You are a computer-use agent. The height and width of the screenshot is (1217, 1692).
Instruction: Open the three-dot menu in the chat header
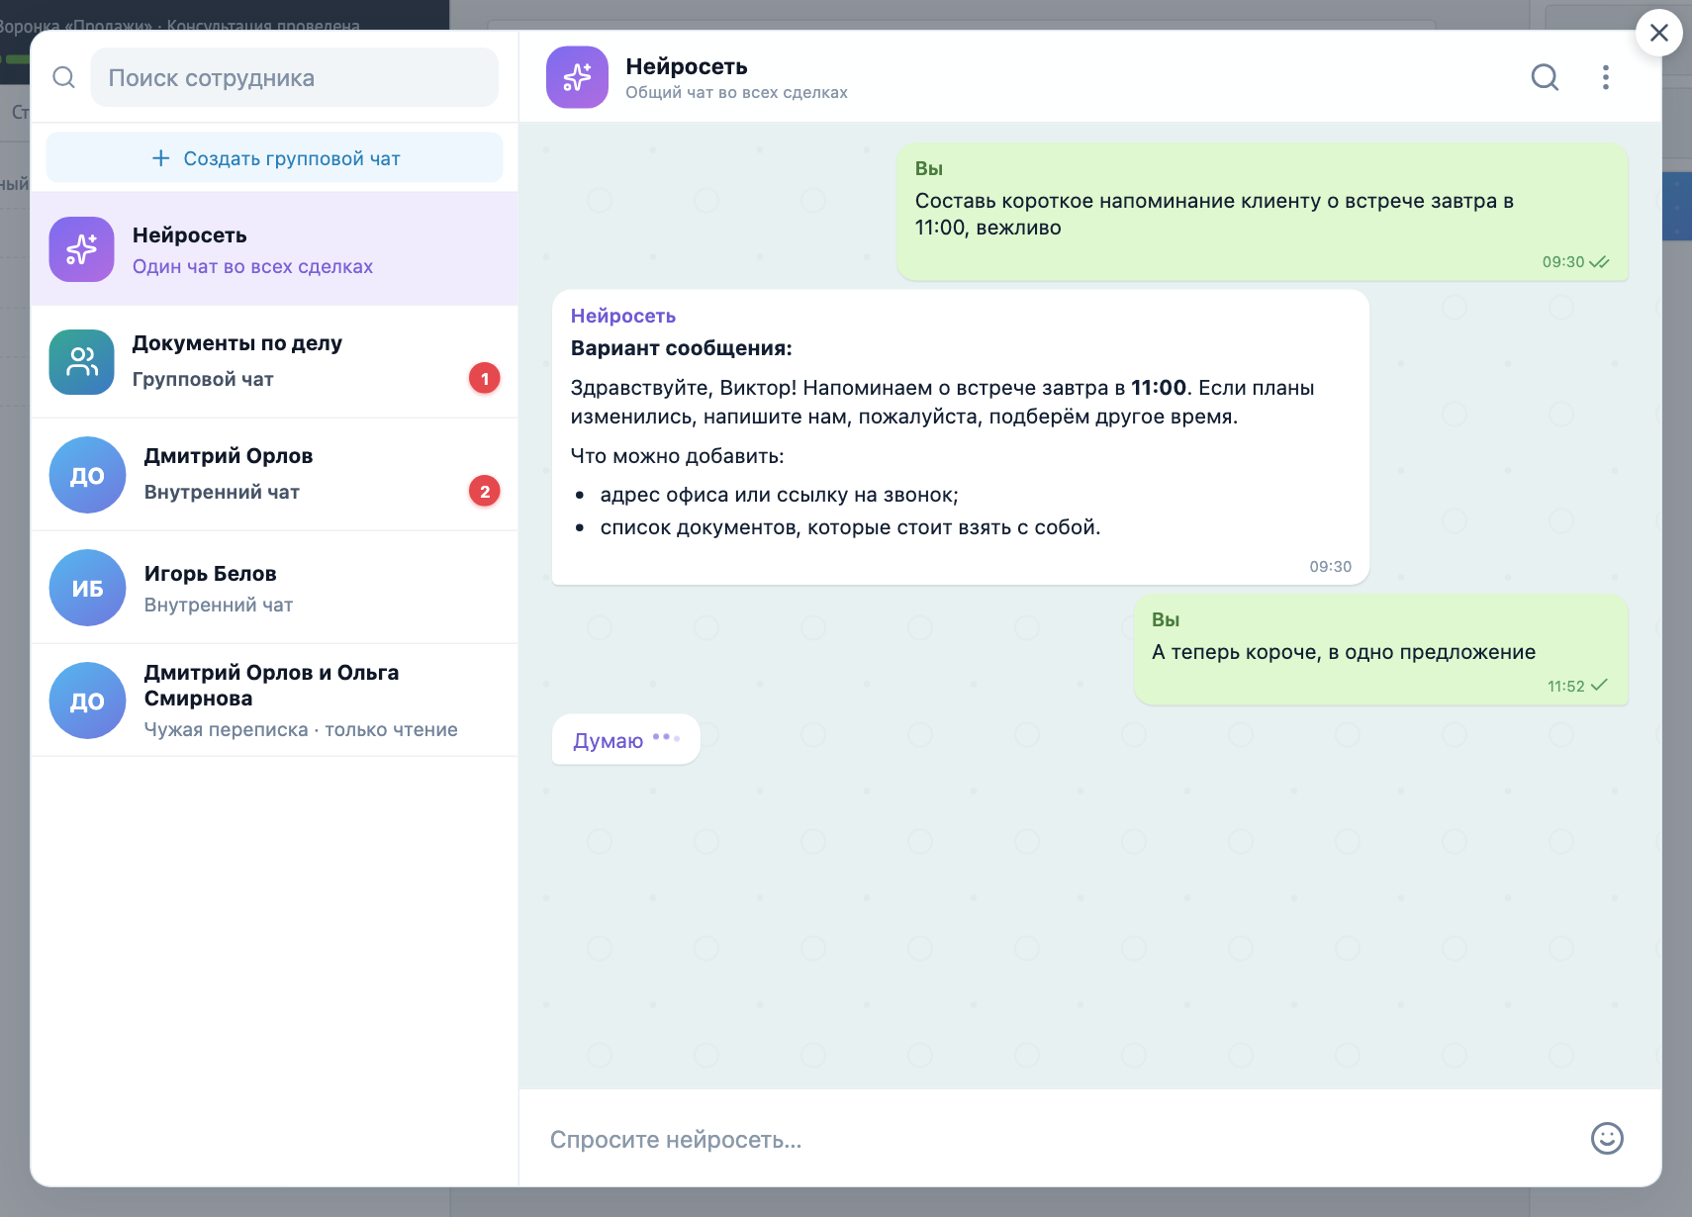pyautogui.click(x=1605, y=77)
